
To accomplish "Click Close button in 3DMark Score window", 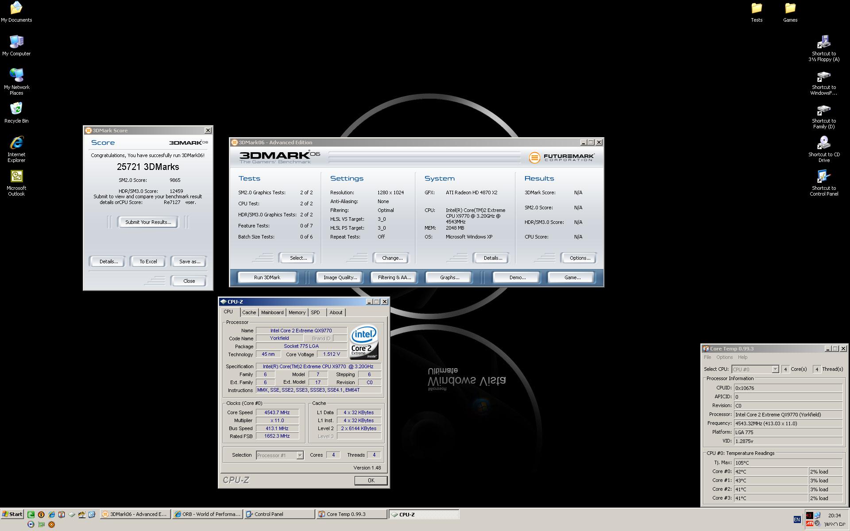I will pos(189,281).
